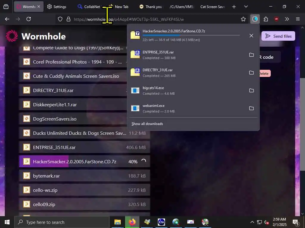Switch to the Cat Screen Saver tab
The width and height of the screenshot is (305, 228).
212,7
